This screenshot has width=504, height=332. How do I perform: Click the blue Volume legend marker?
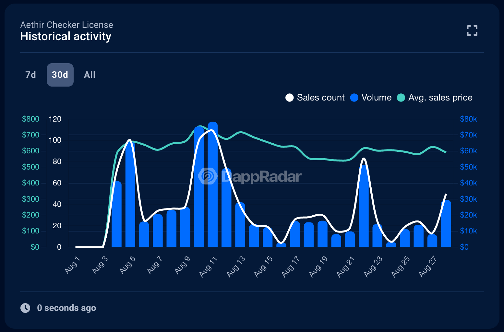tap(354, 97)
